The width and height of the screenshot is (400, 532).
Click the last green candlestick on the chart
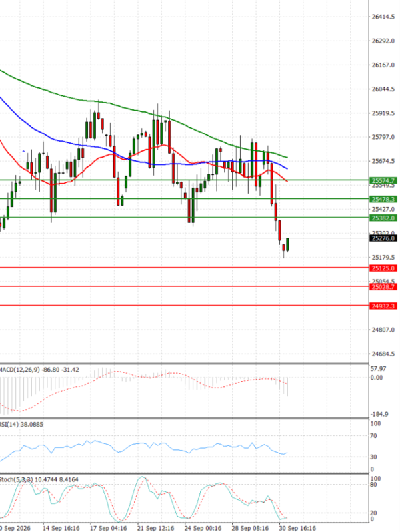(287, 244)
